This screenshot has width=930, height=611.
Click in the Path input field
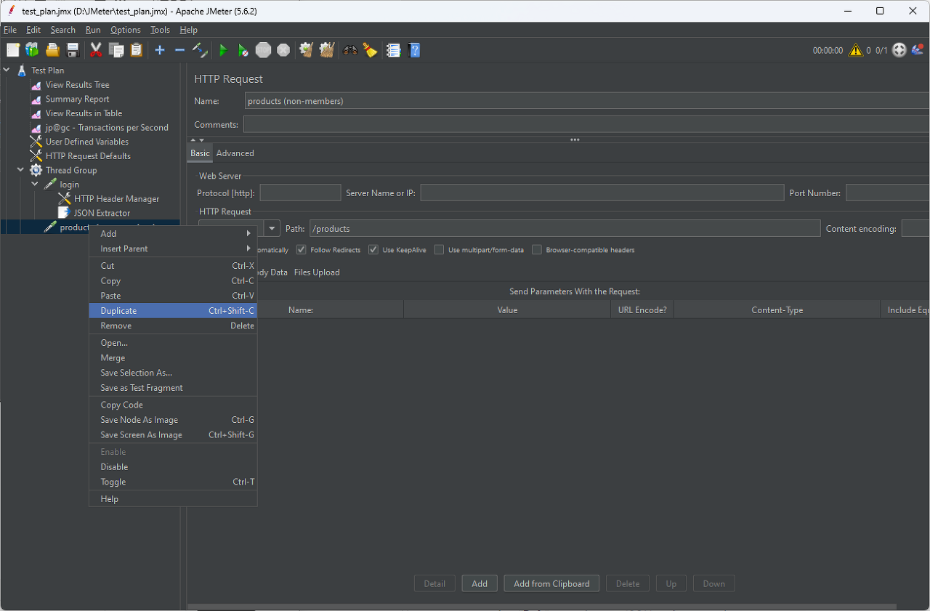point(565,228)
